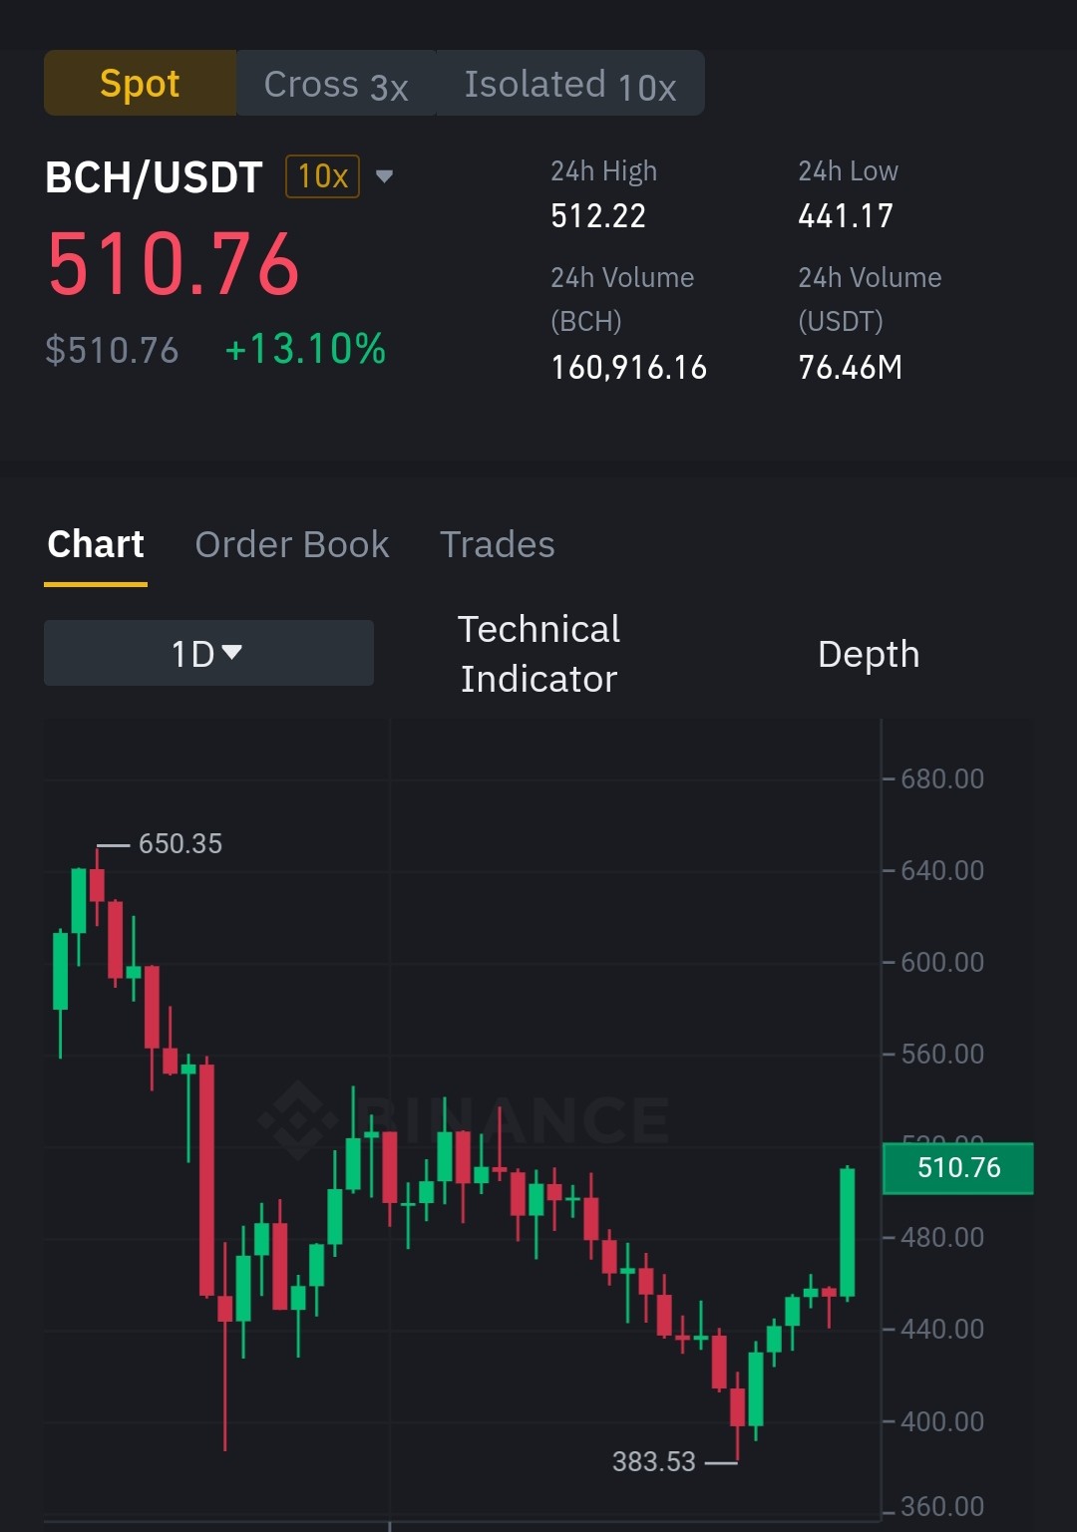
Task: Open Technical Indicator options
Action: tap(538, 654)
